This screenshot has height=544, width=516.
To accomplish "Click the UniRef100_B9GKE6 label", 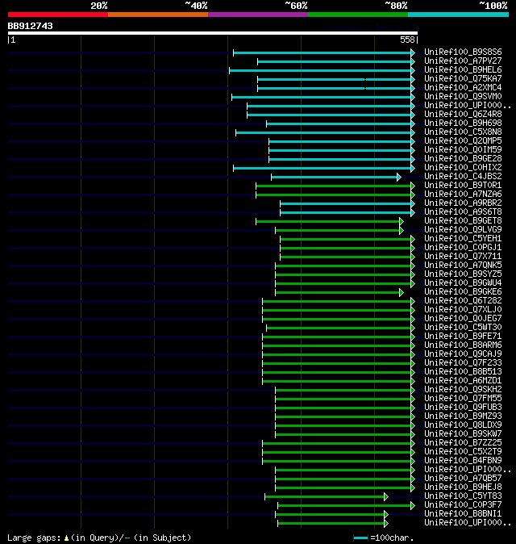I will pos(463,292).
